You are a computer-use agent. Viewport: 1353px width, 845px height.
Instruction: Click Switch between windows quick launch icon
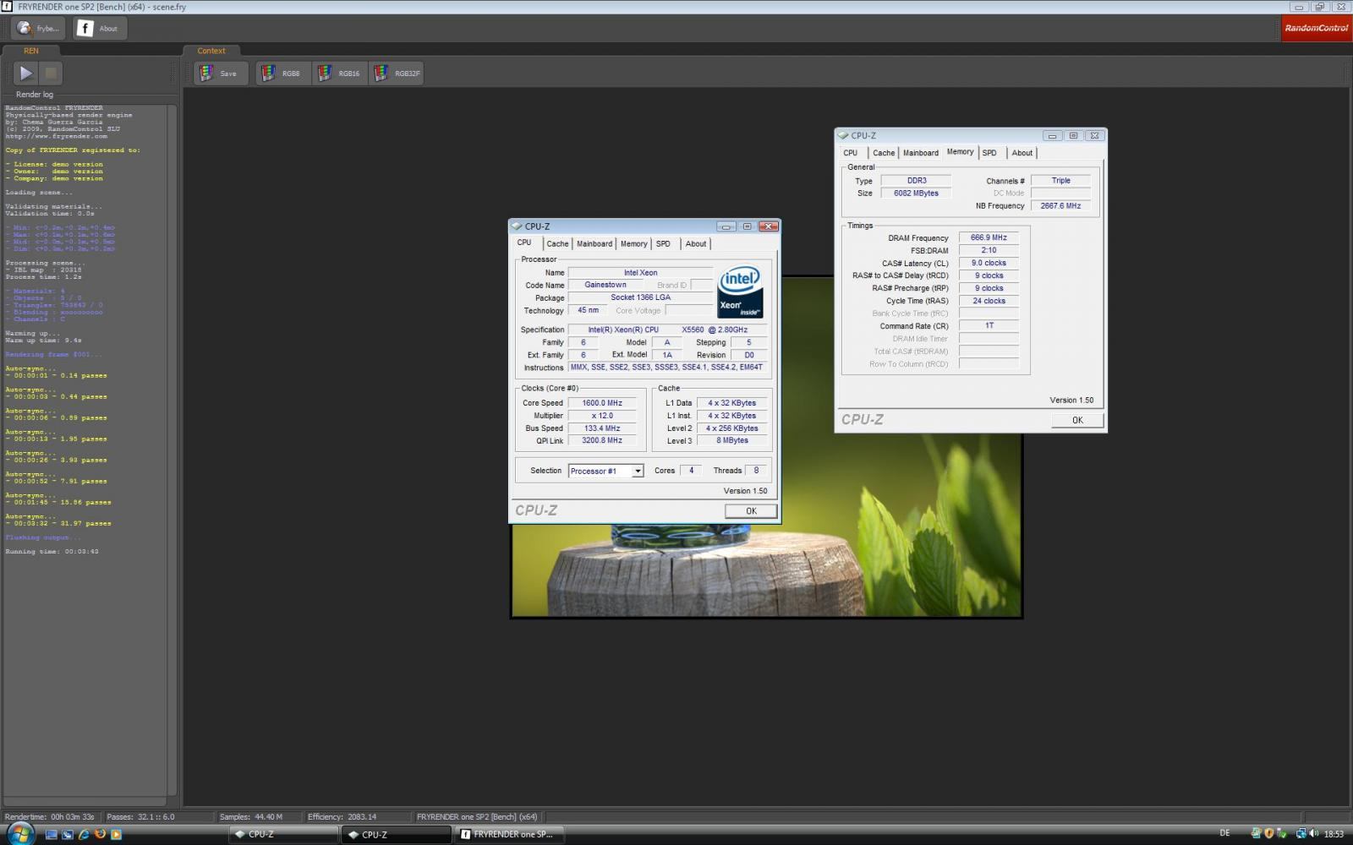coord(68,834)
